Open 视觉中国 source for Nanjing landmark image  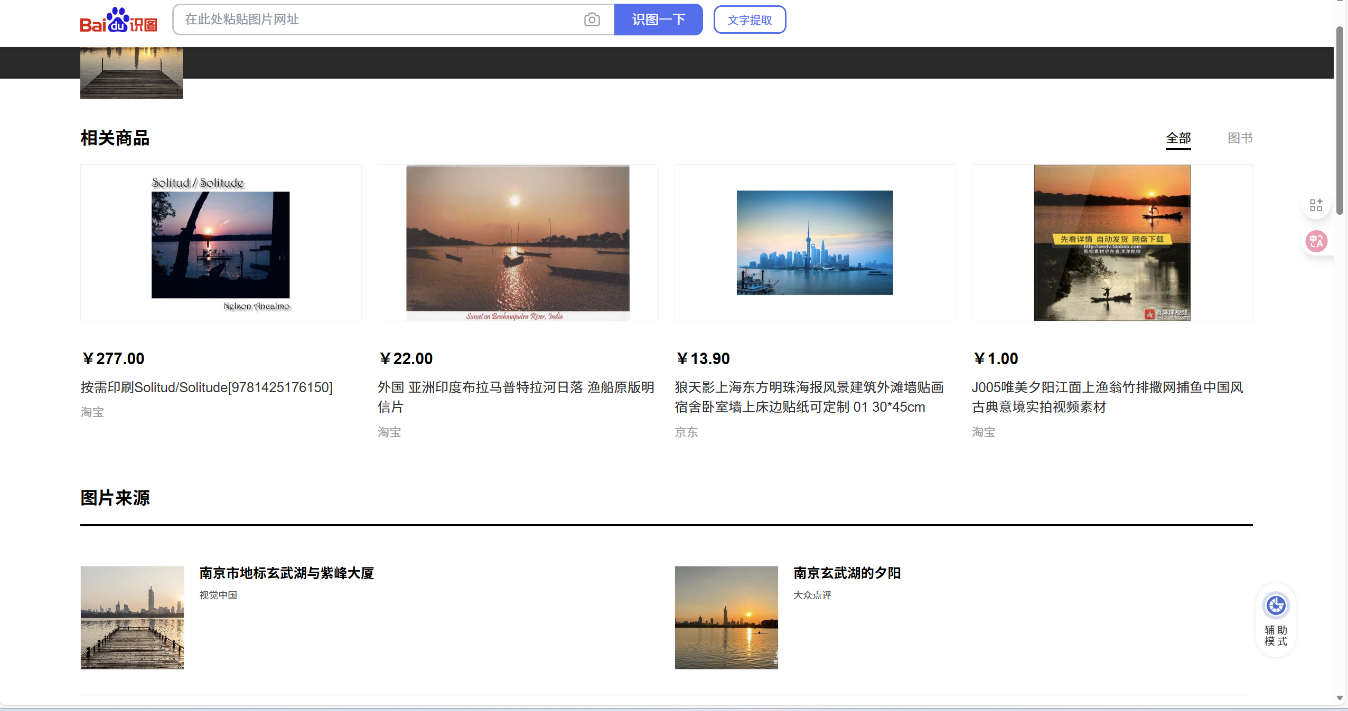(x=218, y=595)
